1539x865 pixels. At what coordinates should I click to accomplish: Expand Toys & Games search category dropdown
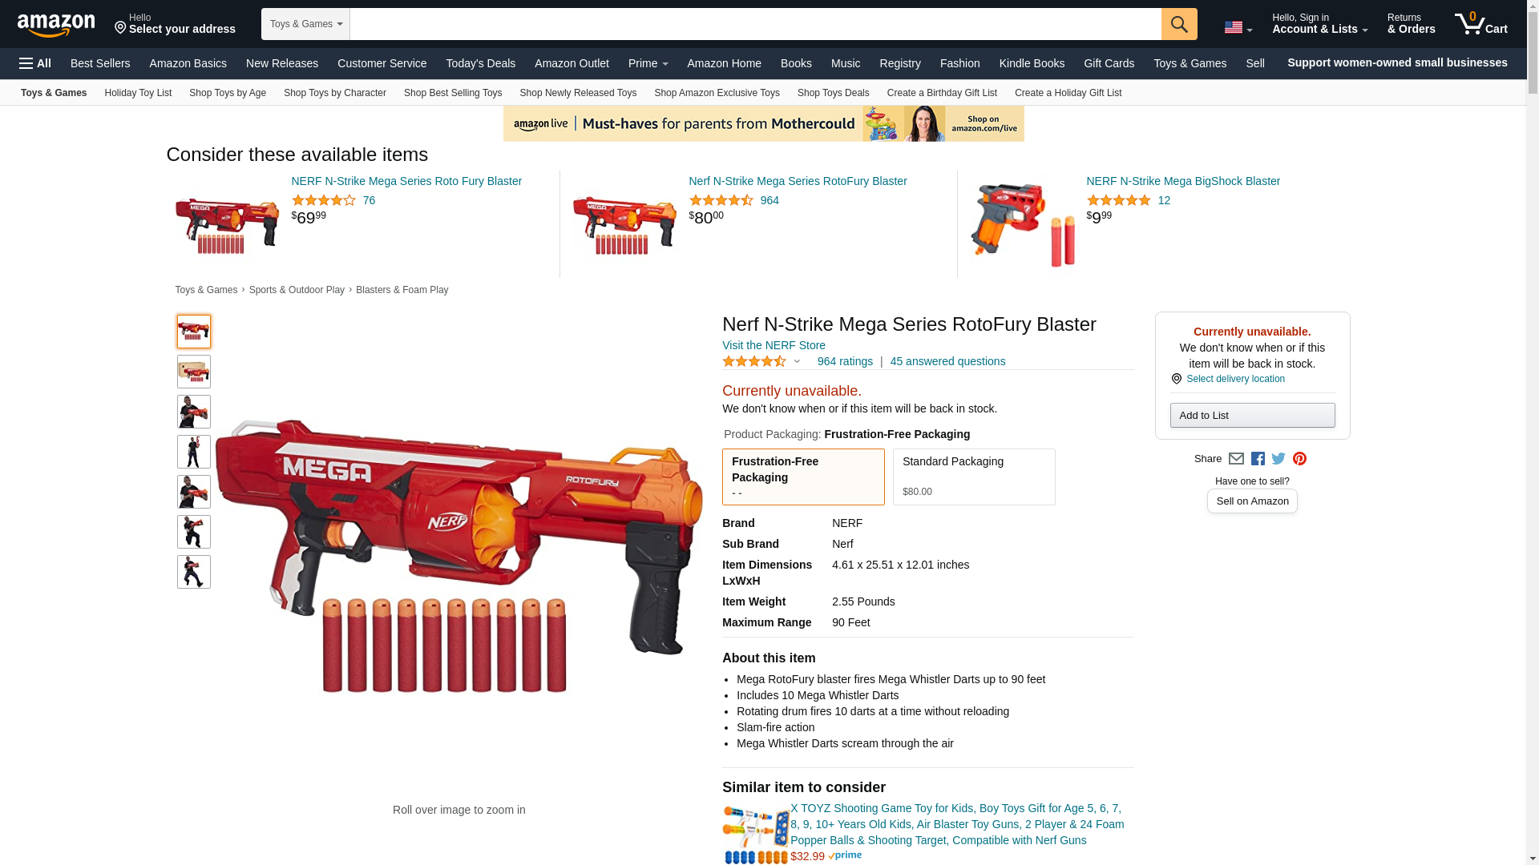[x=305, y=24]
